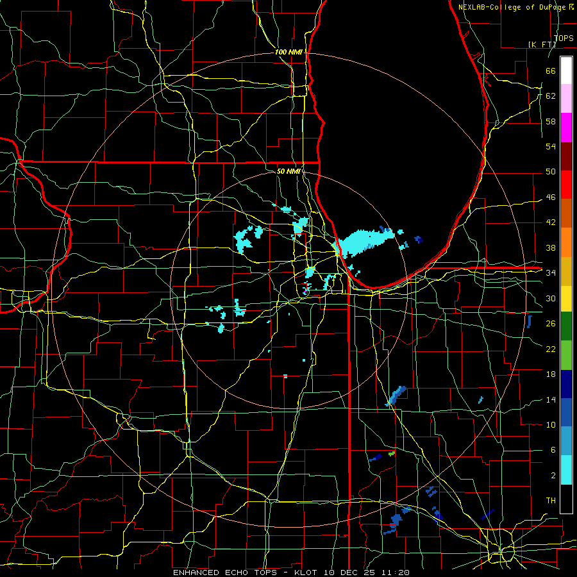Select the magenta swatch in the legend

click(x=566, y=128)
